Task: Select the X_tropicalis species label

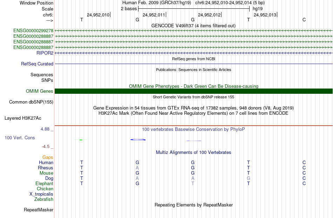Action: pos(41,194)
